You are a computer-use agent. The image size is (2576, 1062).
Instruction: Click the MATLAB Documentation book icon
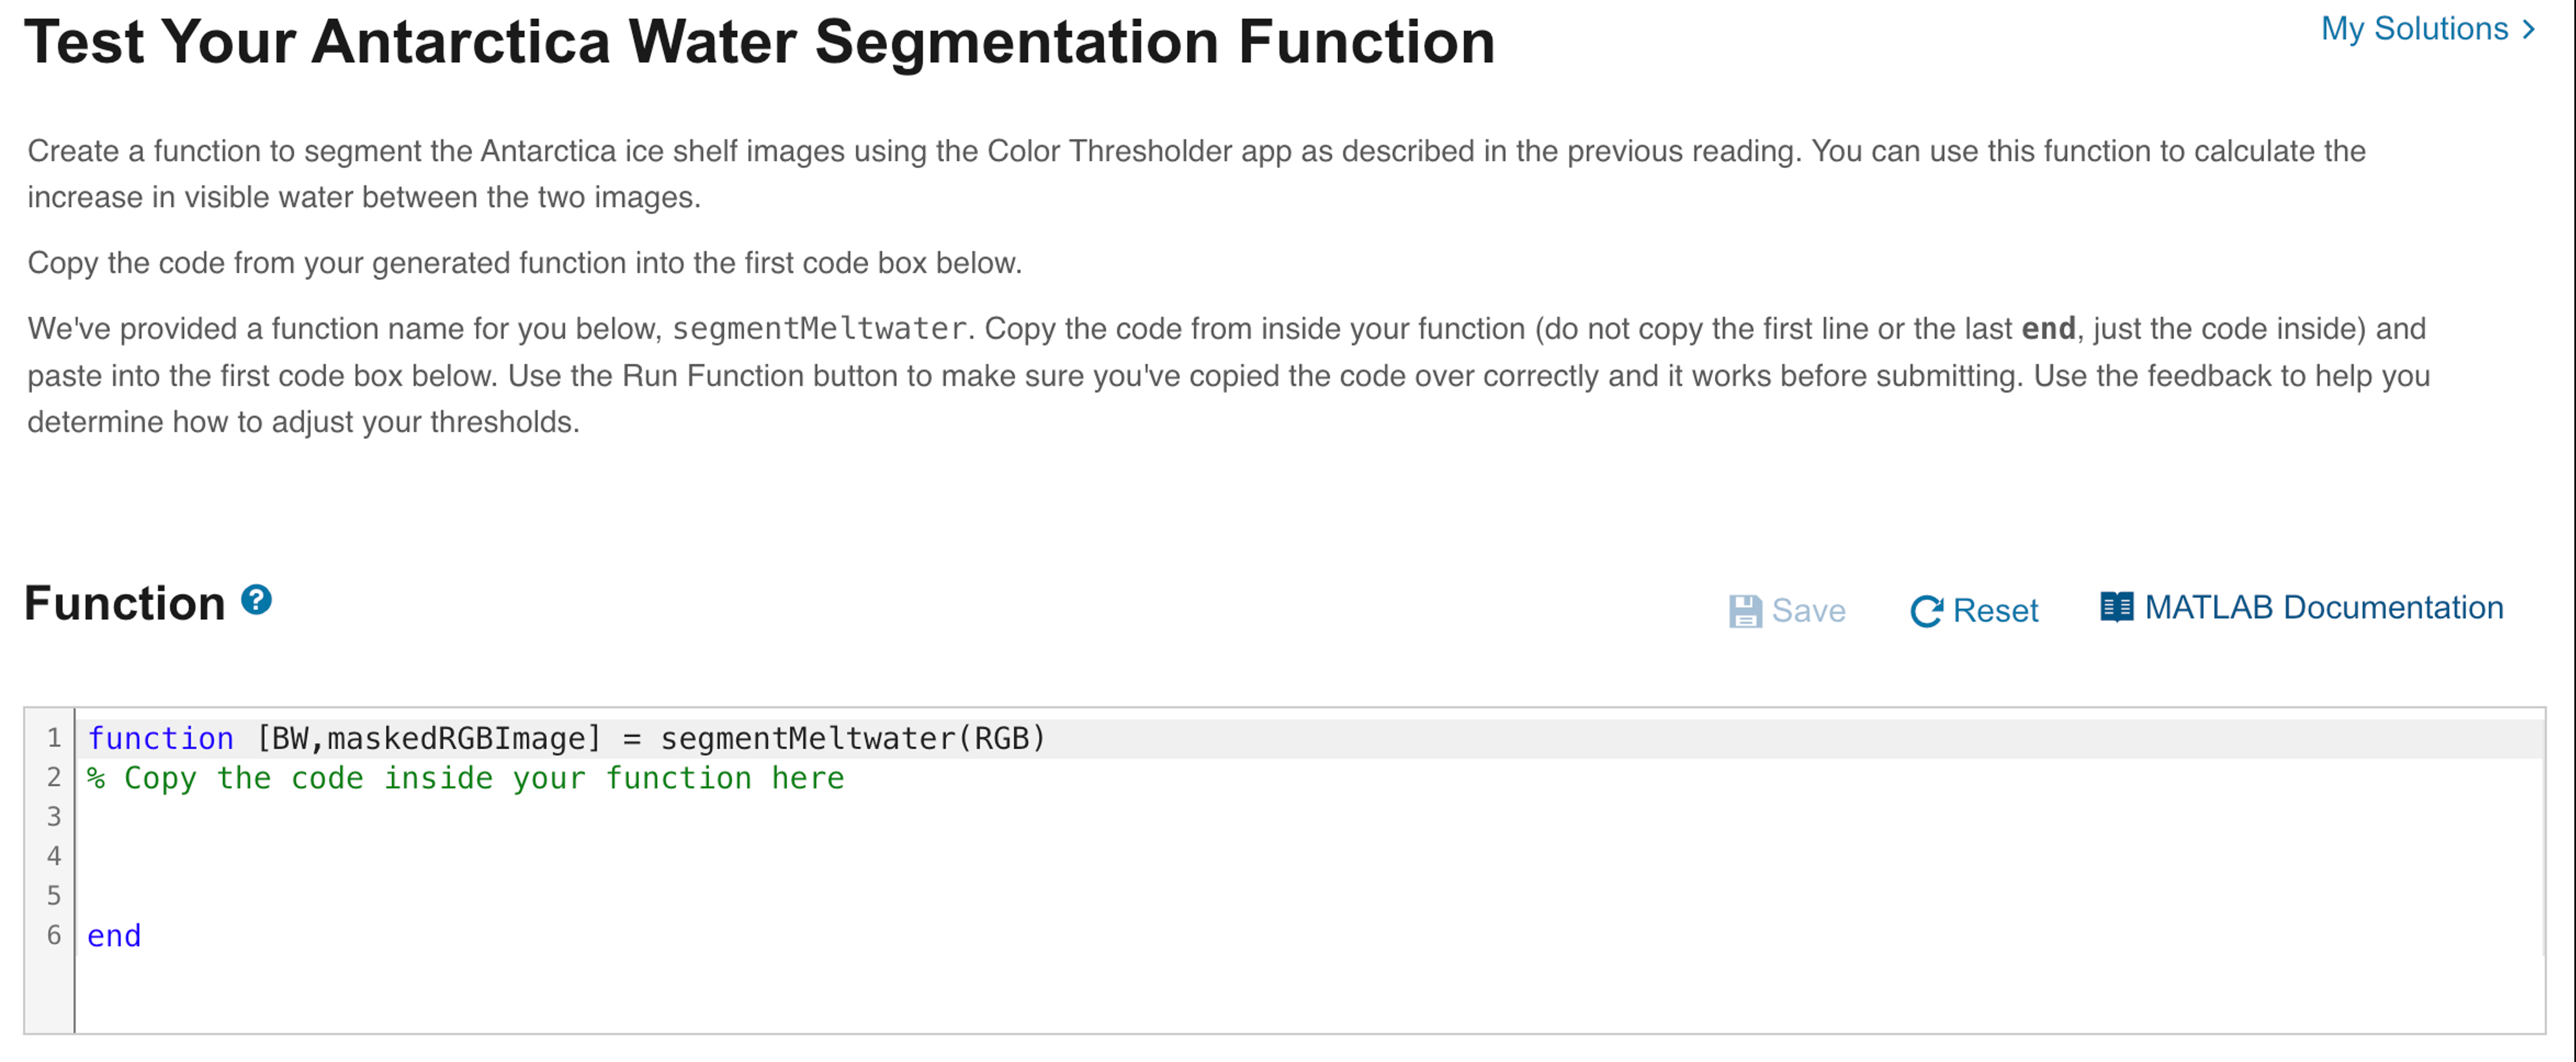2116,606
